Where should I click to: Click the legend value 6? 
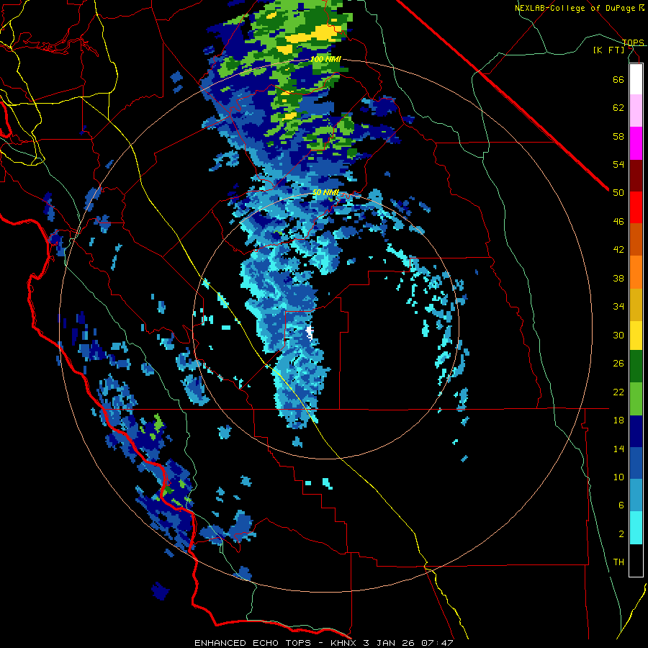click(x=621, y=505)
